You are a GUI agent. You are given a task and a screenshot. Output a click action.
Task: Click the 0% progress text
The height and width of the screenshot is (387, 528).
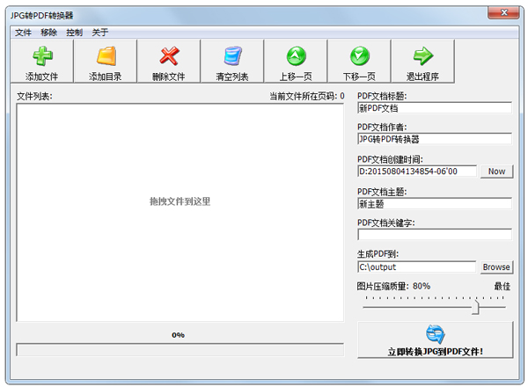click(178, 335)
